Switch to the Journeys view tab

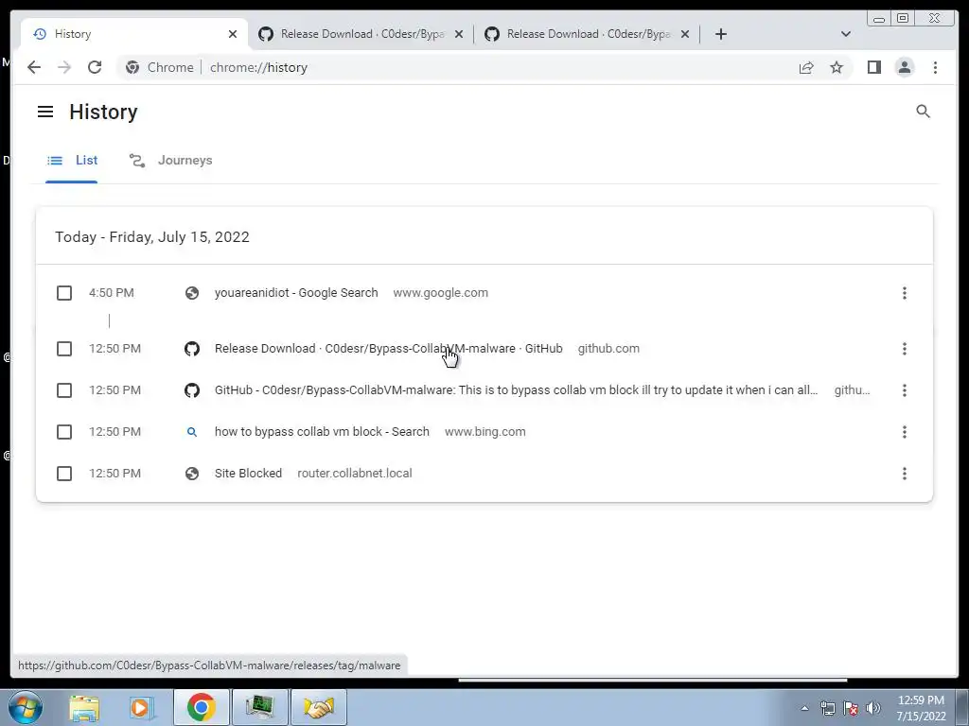pos(170,161)
